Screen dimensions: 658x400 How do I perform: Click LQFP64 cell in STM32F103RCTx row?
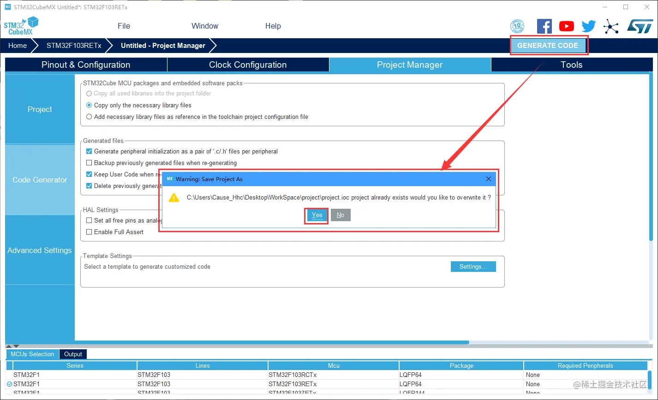[x=461, y=375]
